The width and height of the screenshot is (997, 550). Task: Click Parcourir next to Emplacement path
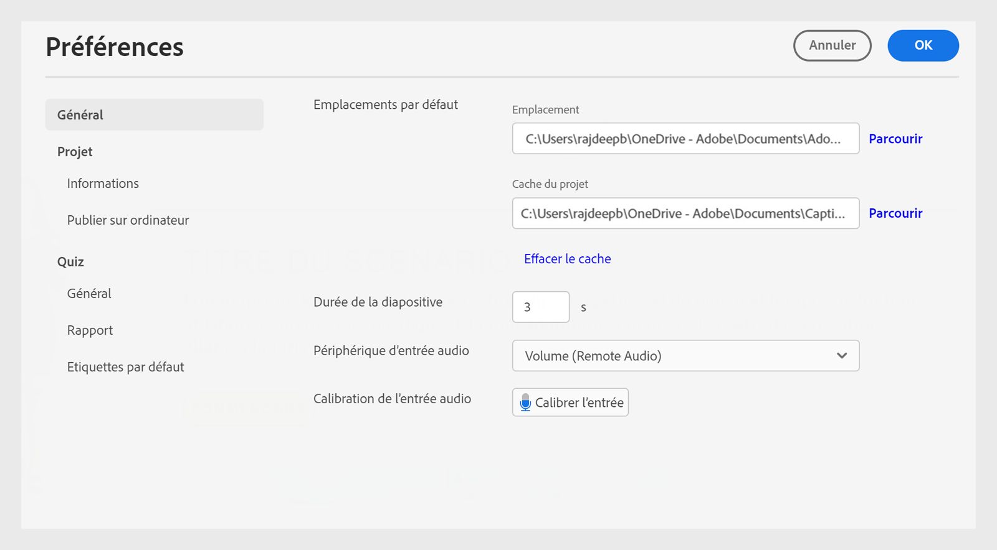click(x=895, y=139)
